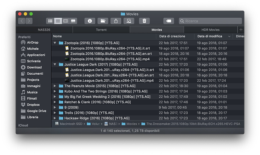Viewport: 260px width, 155px height.
Task: Add a new tab with plus button
Action: point(241,30)
